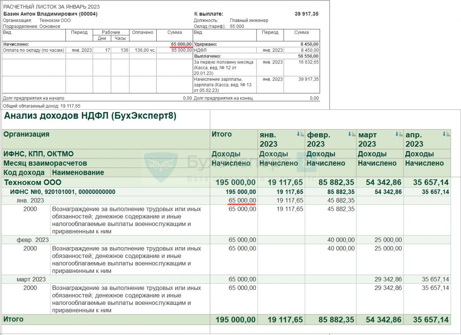This screenshot has width=461, height=335.
Task: Click the sort icon in the февр. 2023 column header
Action: (x=352, y=134)
